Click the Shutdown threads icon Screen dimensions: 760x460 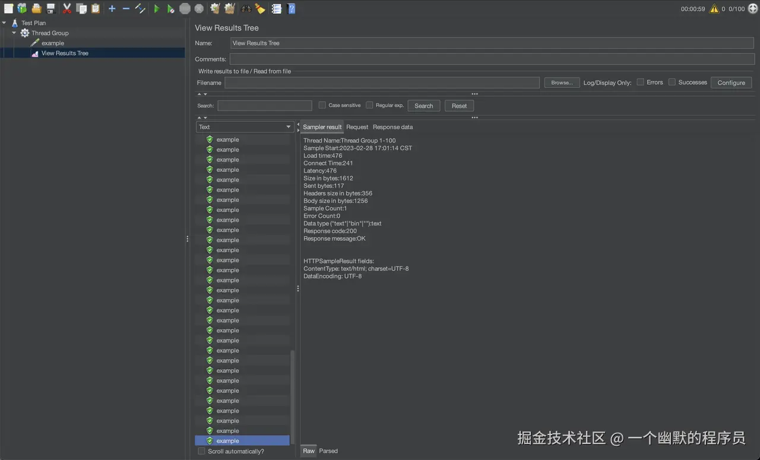point(199,8)
